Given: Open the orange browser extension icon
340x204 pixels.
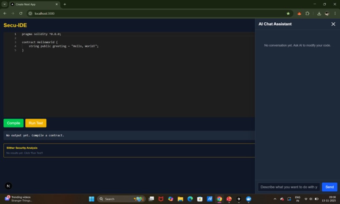Looking at the screenshot, I should click(299, 13).
